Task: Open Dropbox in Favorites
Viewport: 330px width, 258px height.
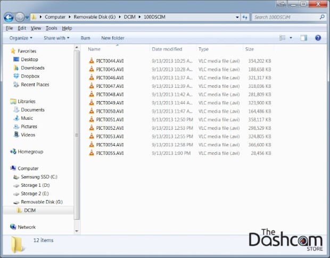Action: coord(29,76)
